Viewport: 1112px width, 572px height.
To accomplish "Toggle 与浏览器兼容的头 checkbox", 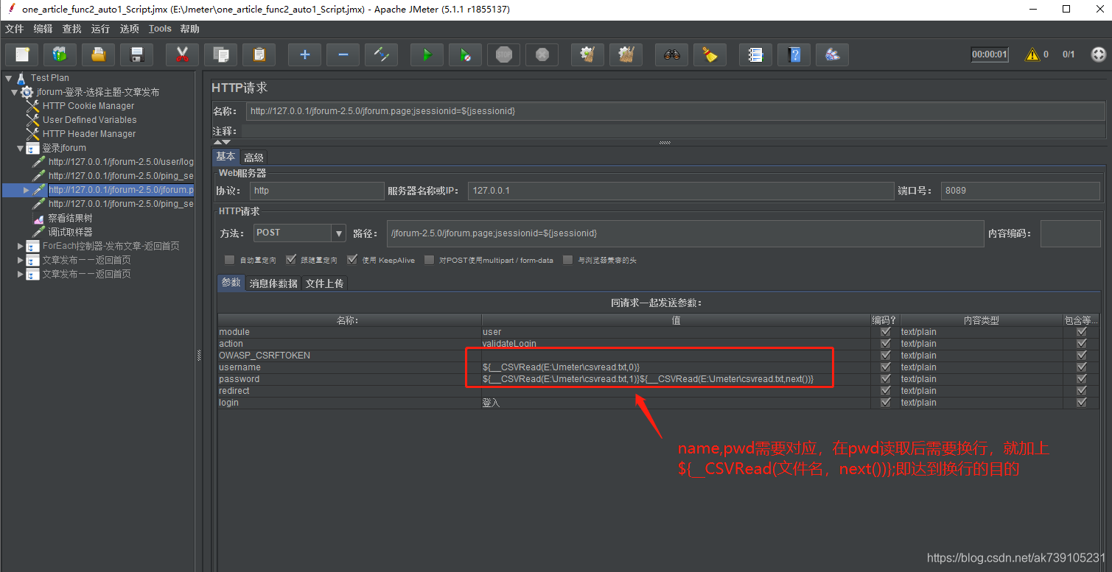I will tap(567, 260).
